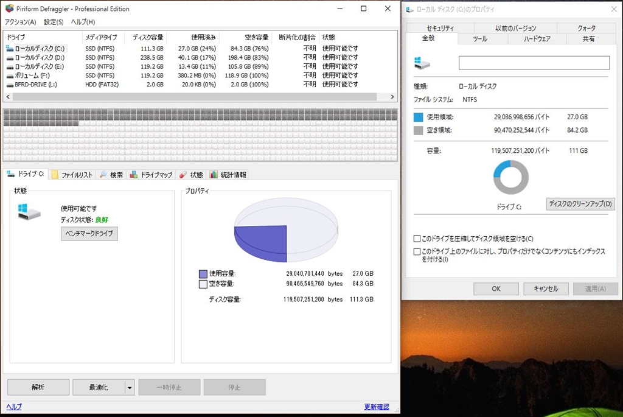
Task: Click the large drive icon in 状態 panel
Action: click(x=29, y=211)
